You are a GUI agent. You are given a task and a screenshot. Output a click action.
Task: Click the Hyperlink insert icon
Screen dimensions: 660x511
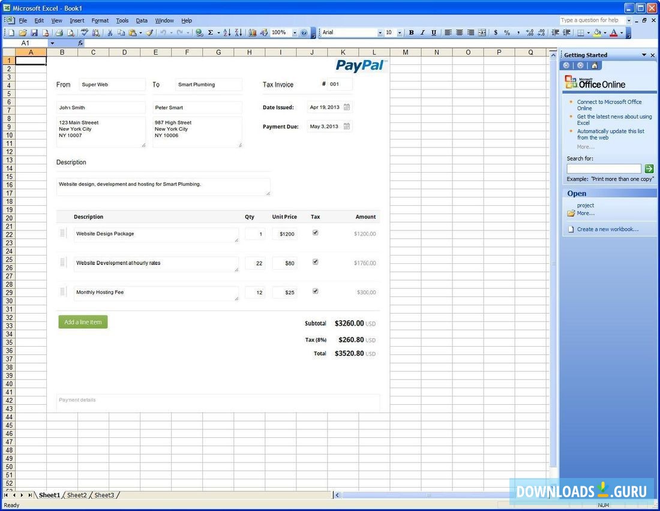[x=199, y=32]
